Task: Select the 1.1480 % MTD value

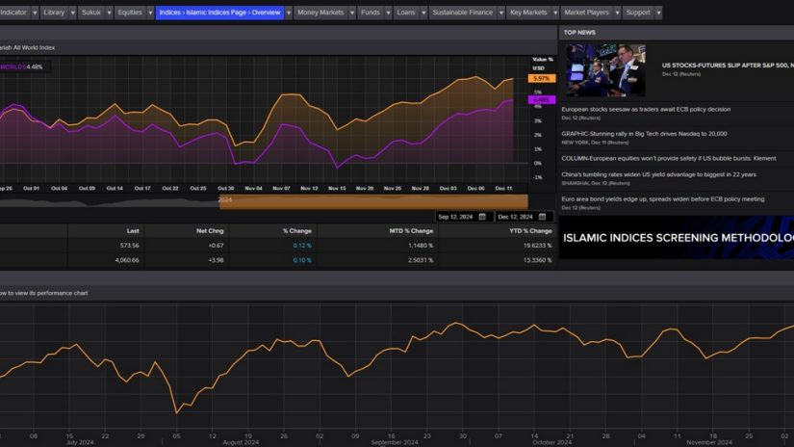Action: click(x=421, y=246)
